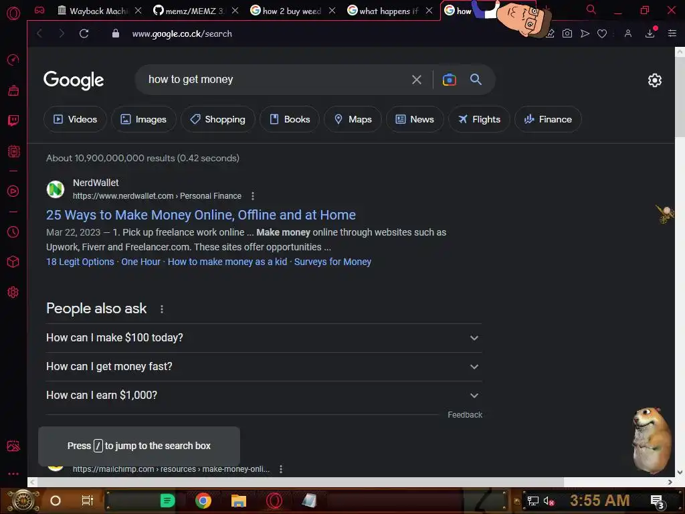Image resolution: width=685 pixels, height=514 pixels.
Task: Open Settings gear in Opera sidebar
Action: (x=13, y=292)
